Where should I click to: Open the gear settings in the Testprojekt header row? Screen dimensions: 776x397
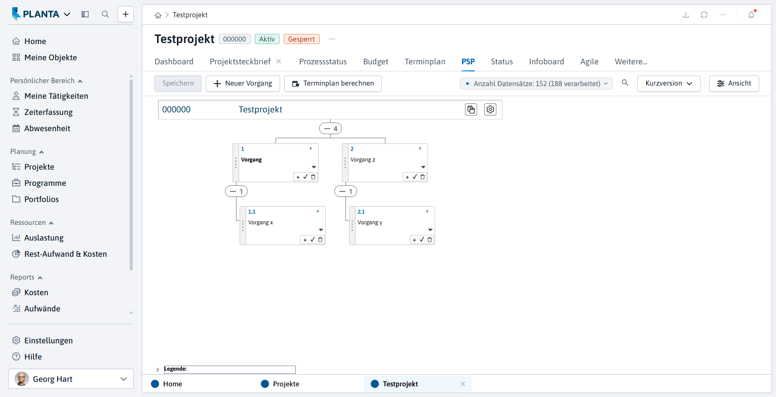point(490,109)
